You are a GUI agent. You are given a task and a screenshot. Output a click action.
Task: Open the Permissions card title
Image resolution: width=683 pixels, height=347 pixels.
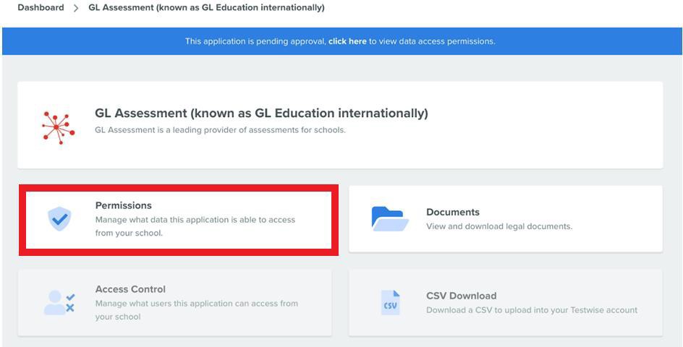point(124,205)
